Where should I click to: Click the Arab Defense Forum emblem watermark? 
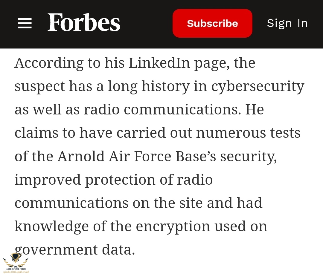tap(16, 260)
